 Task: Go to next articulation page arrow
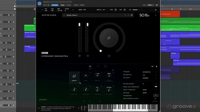(x=100, y=101)
